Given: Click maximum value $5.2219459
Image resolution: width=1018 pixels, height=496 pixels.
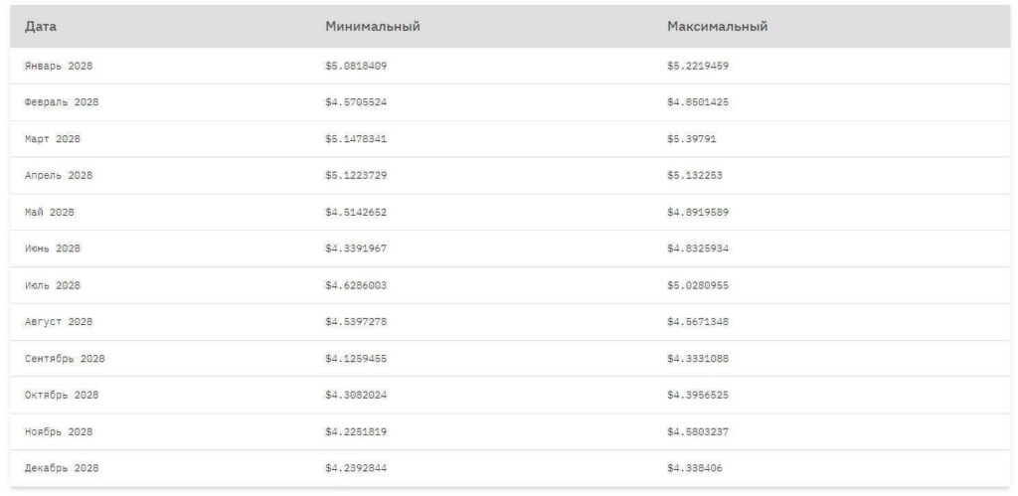Looking at the screenshot, I should pyautogui.click(x=698, y=66).
